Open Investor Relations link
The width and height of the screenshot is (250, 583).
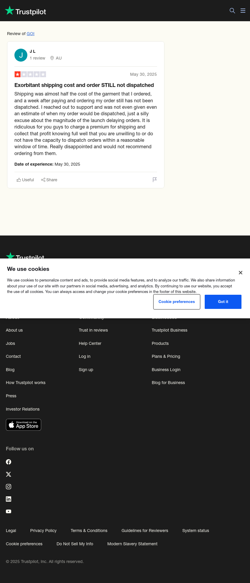[23, 409]
